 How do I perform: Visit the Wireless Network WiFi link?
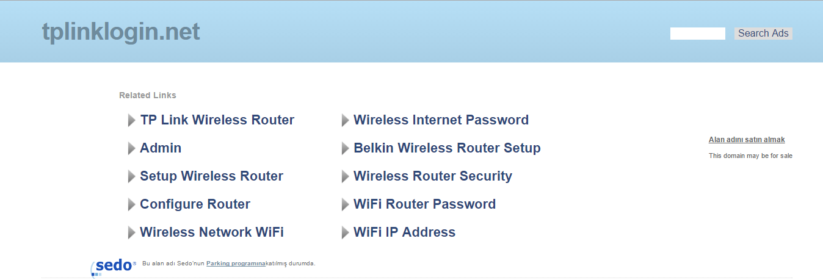coord(212,232)
